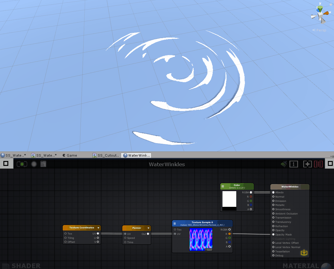Open the shader info 'i' icon
This screenshot has width=334, height=269.
point(294,164)
